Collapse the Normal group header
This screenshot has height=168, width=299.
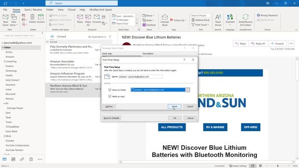47,42
